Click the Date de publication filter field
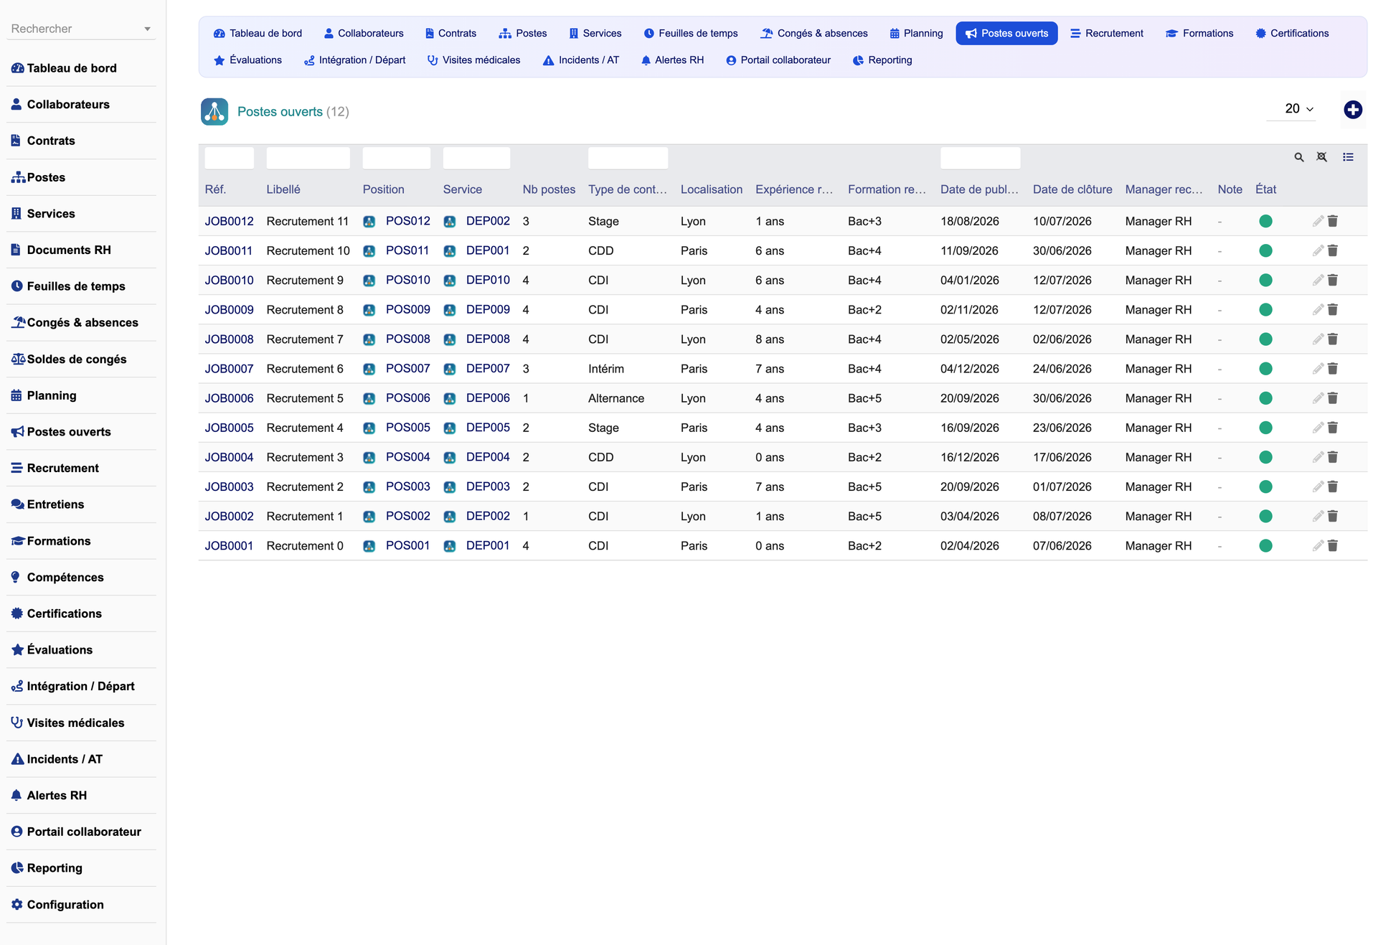The image size is (1396, 945). tap(980, 158)
